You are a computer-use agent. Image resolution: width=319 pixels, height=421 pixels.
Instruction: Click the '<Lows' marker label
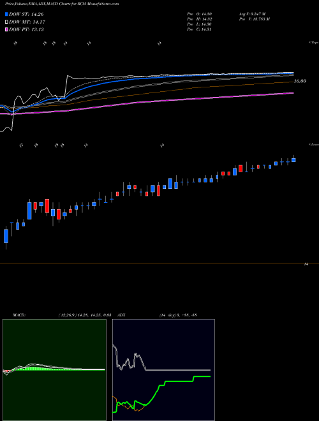pyautogui.click(x=314, y=144)
